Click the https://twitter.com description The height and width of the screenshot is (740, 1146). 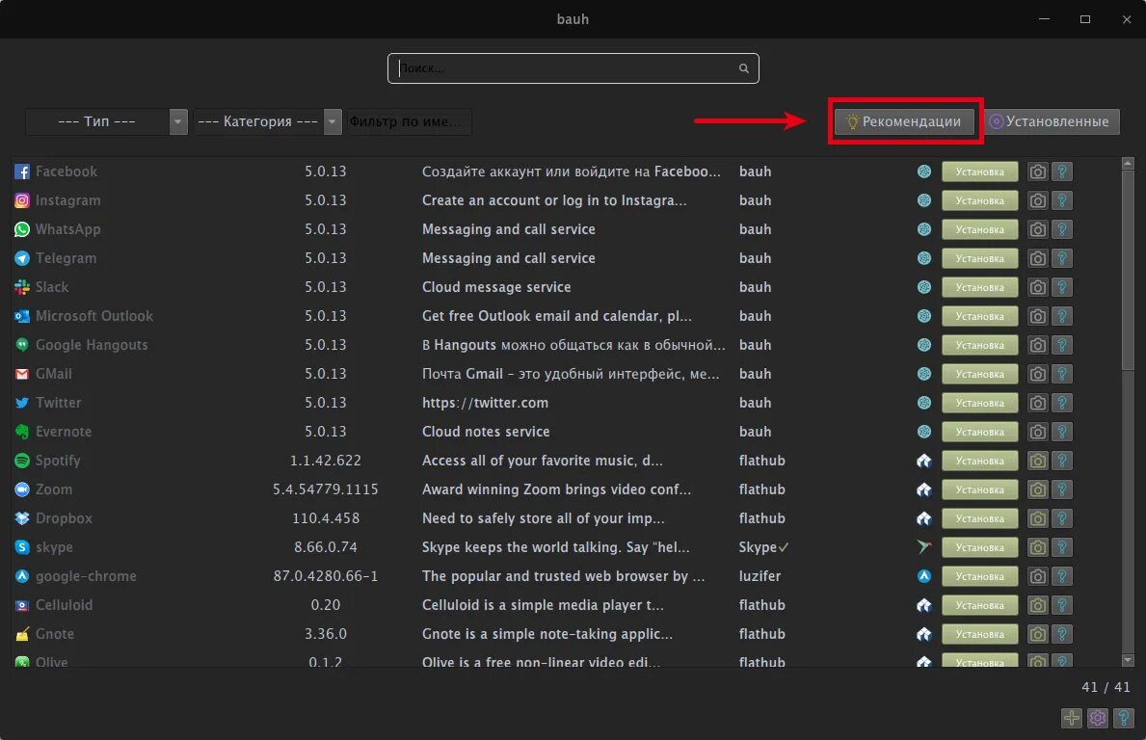(x=486, y=403)
